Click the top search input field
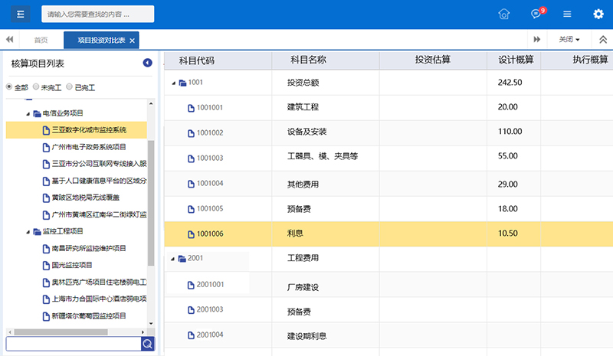 coord(97,14)
